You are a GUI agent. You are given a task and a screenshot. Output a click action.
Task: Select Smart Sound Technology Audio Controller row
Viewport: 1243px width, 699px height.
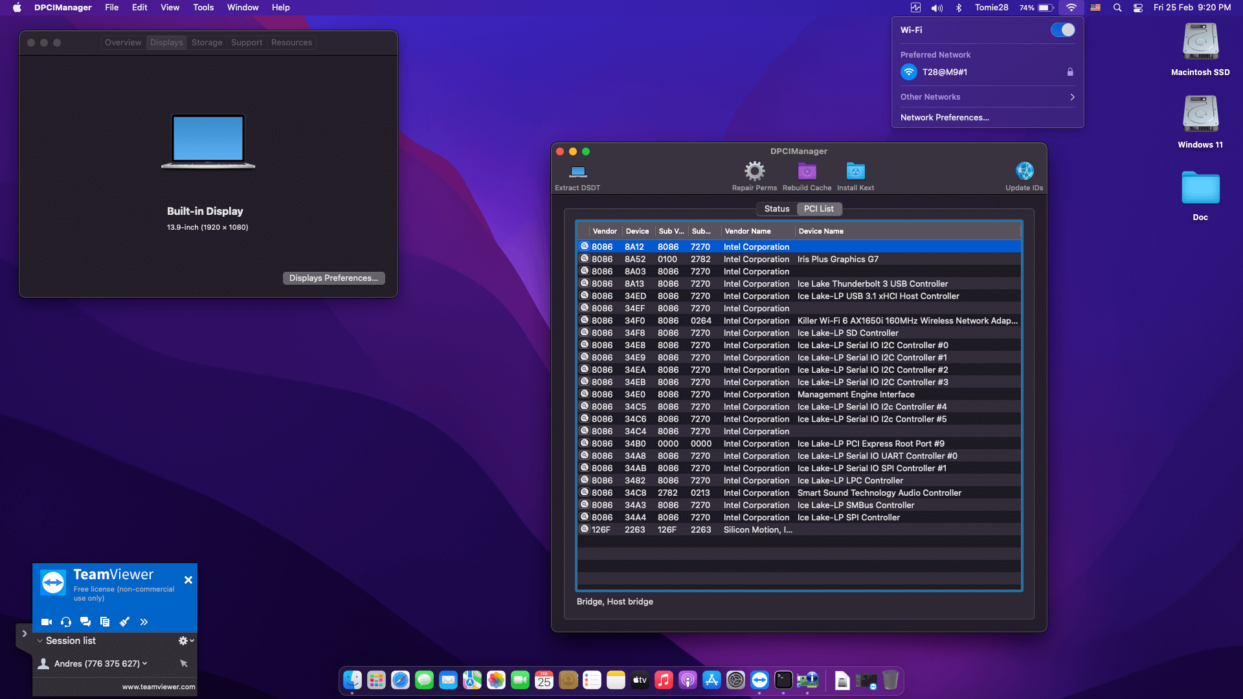(799, 493)
